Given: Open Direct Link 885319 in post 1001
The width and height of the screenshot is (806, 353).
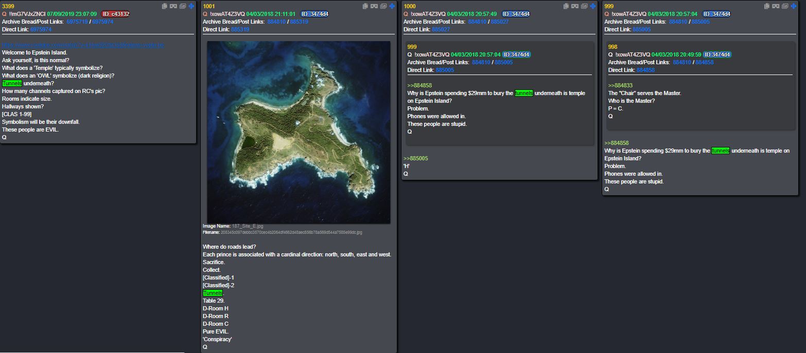Looking at the screenshot, I should coord(240,29).
